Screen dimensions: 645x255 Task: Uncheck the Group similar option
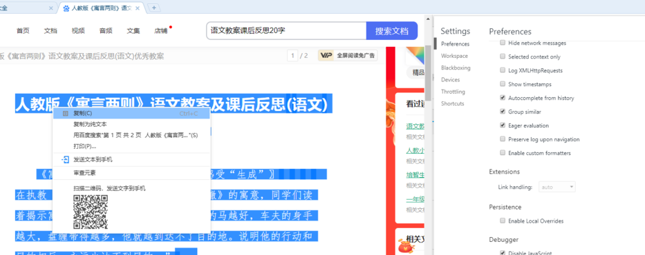(503, 111)
